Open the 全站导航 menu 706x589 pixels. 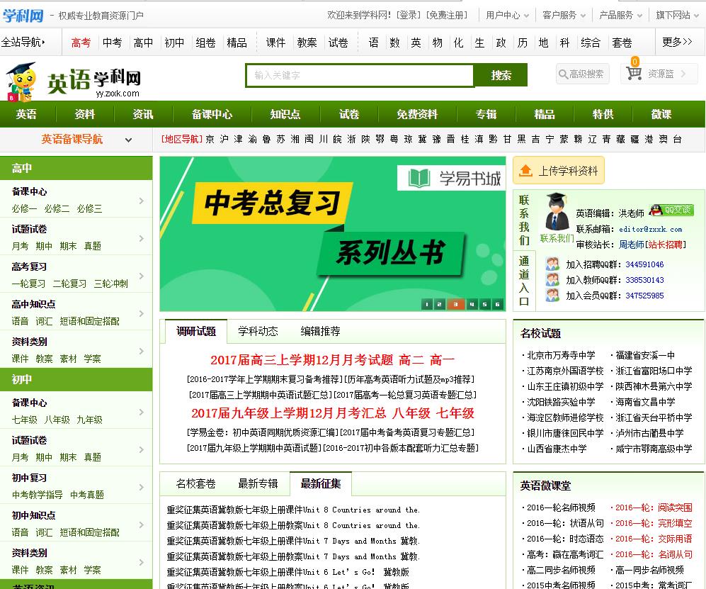click(x=23, y=43)
